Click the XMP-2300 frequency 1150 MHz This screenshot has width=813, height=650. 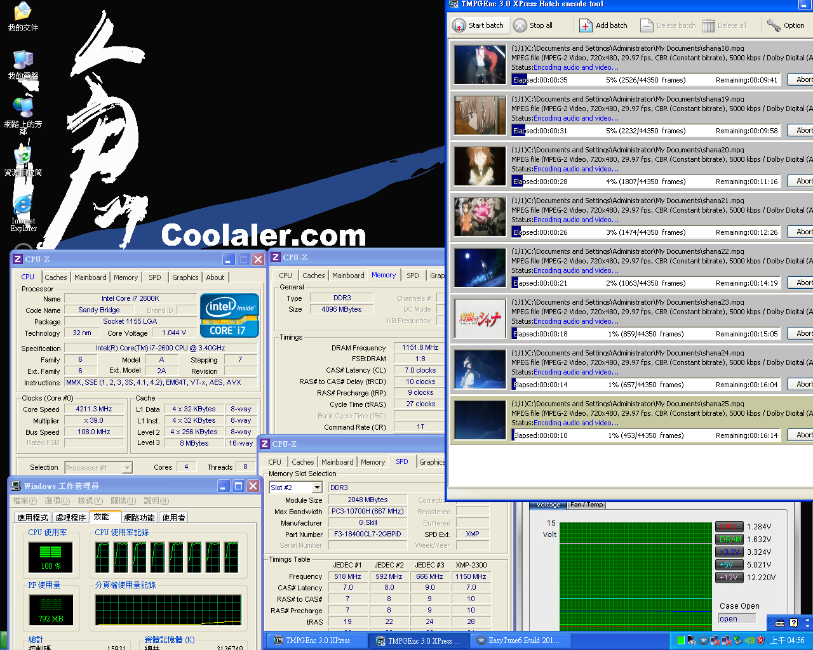click(471, 577)
